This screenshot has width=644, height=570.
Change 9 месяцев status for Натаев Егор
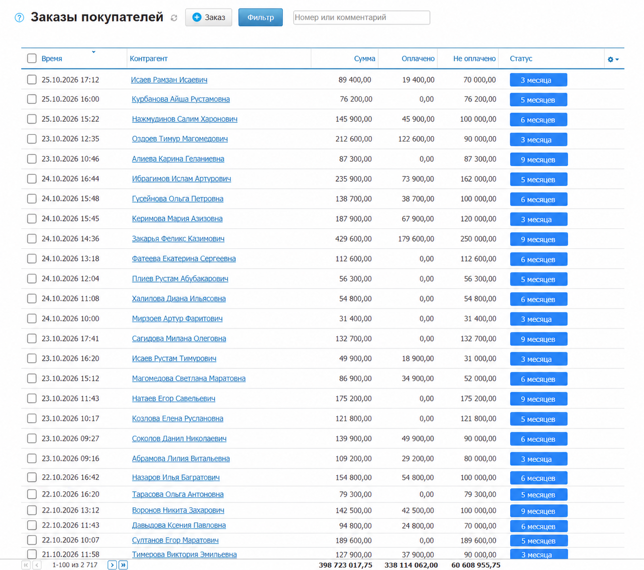(538, 399)
